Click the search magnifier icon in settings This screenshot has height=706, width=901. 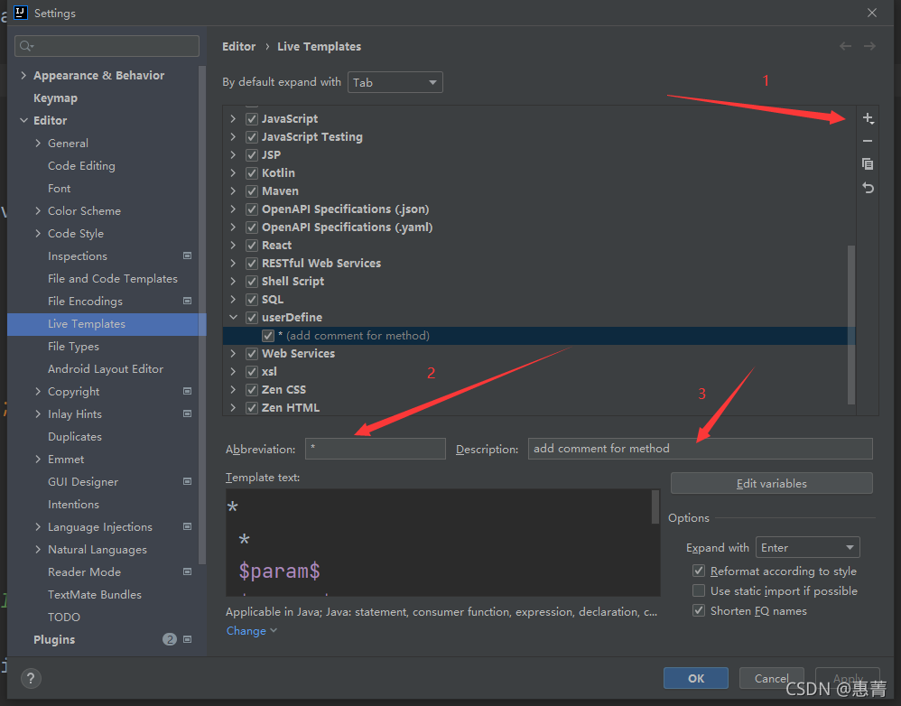tap(26, 46)
